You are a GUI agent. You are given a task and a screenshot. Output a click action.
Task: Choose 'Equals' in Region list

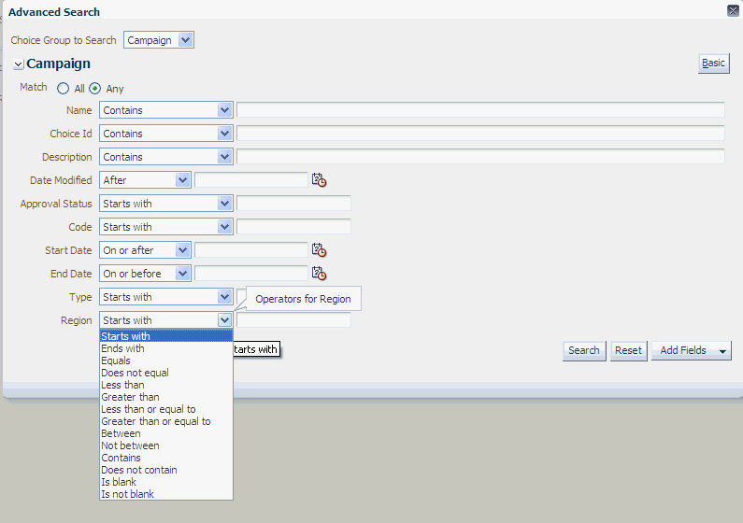pyautogui.click(x=165, y=360)
